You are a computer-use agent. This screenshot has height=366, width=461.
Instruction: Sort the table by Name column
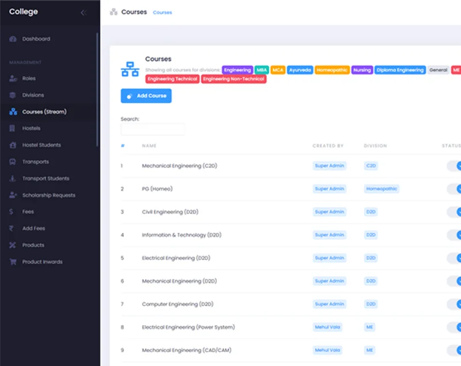point(149,146)
